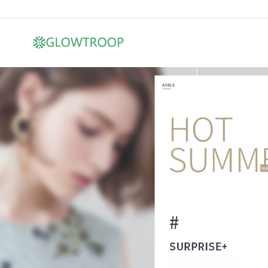Image resolution: width=268 pixels, height=268 pixels.
Task: Select the small ADELE label
Action: tap(169, 85)
